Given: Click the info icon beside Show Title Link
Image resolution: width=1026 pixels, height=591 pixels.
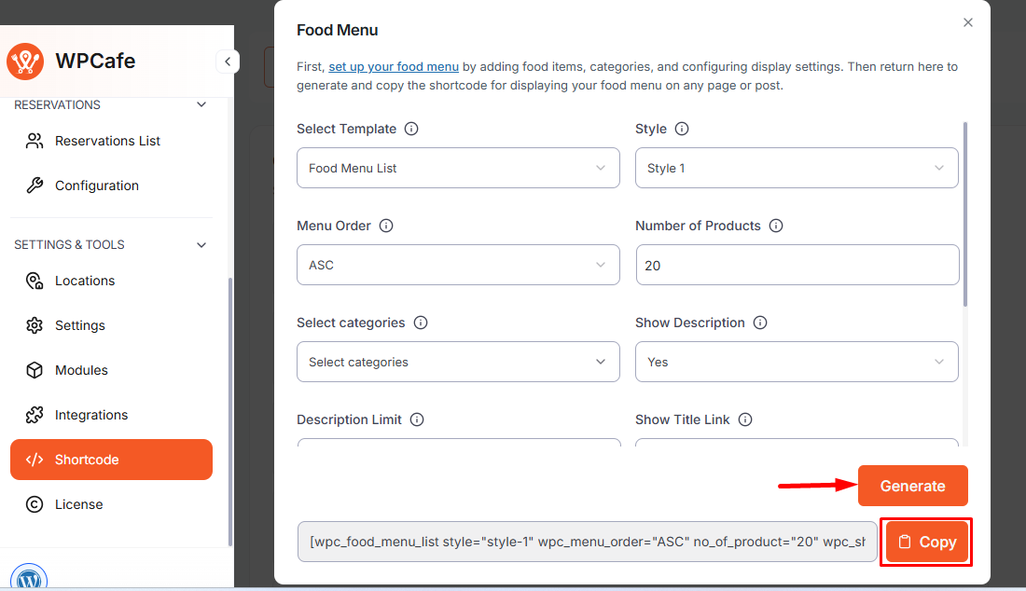Looking at the screenshot, I should (745, 419).
